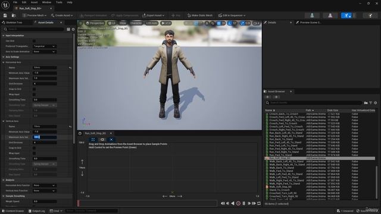Click the details panel grid view icon
Viewport: 381px width, 214px height.
pos(68,29)
